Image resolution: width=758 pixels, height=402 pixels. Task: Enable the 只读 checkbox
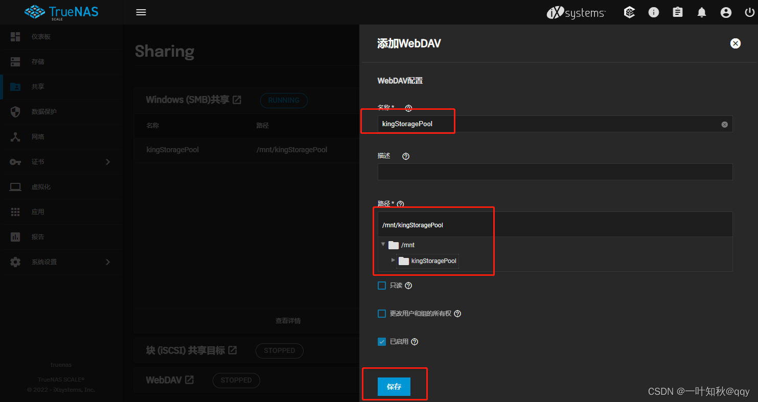coord(382,286)
